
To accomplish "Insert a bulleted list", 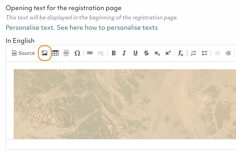I will (205, 53).
